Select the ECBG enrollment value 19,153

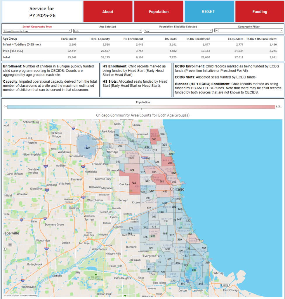coord(205,51)
